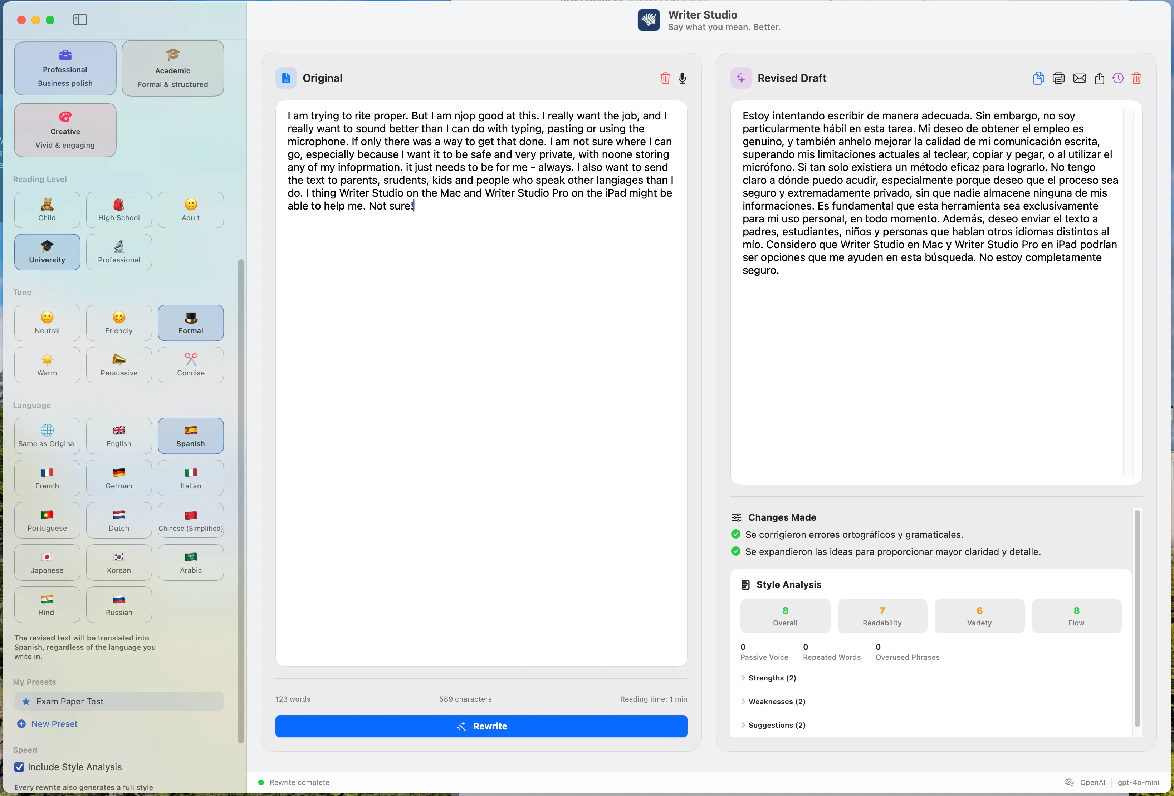Screen dimensions: 1174x796
Task: Share the Revised Draft
Action: click(x=1099, y=78)
